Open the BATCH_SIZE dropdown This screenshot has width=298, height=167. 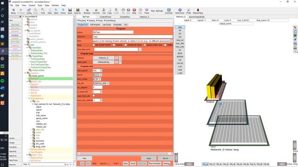point(102,83)
